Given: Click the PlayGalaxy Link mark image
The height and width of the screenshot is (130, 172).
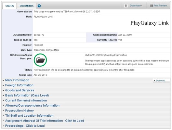Looking at the screenshot, I should point(150,23).
